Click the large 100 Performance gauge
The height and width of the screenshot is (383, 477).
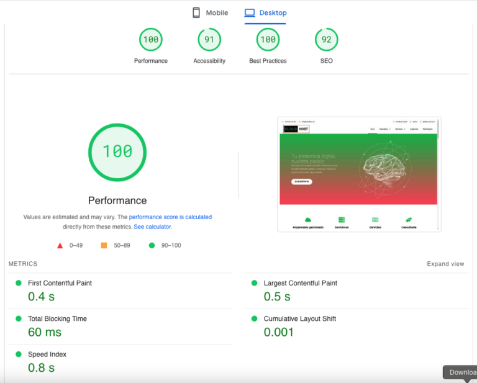[x=117, y=151]
